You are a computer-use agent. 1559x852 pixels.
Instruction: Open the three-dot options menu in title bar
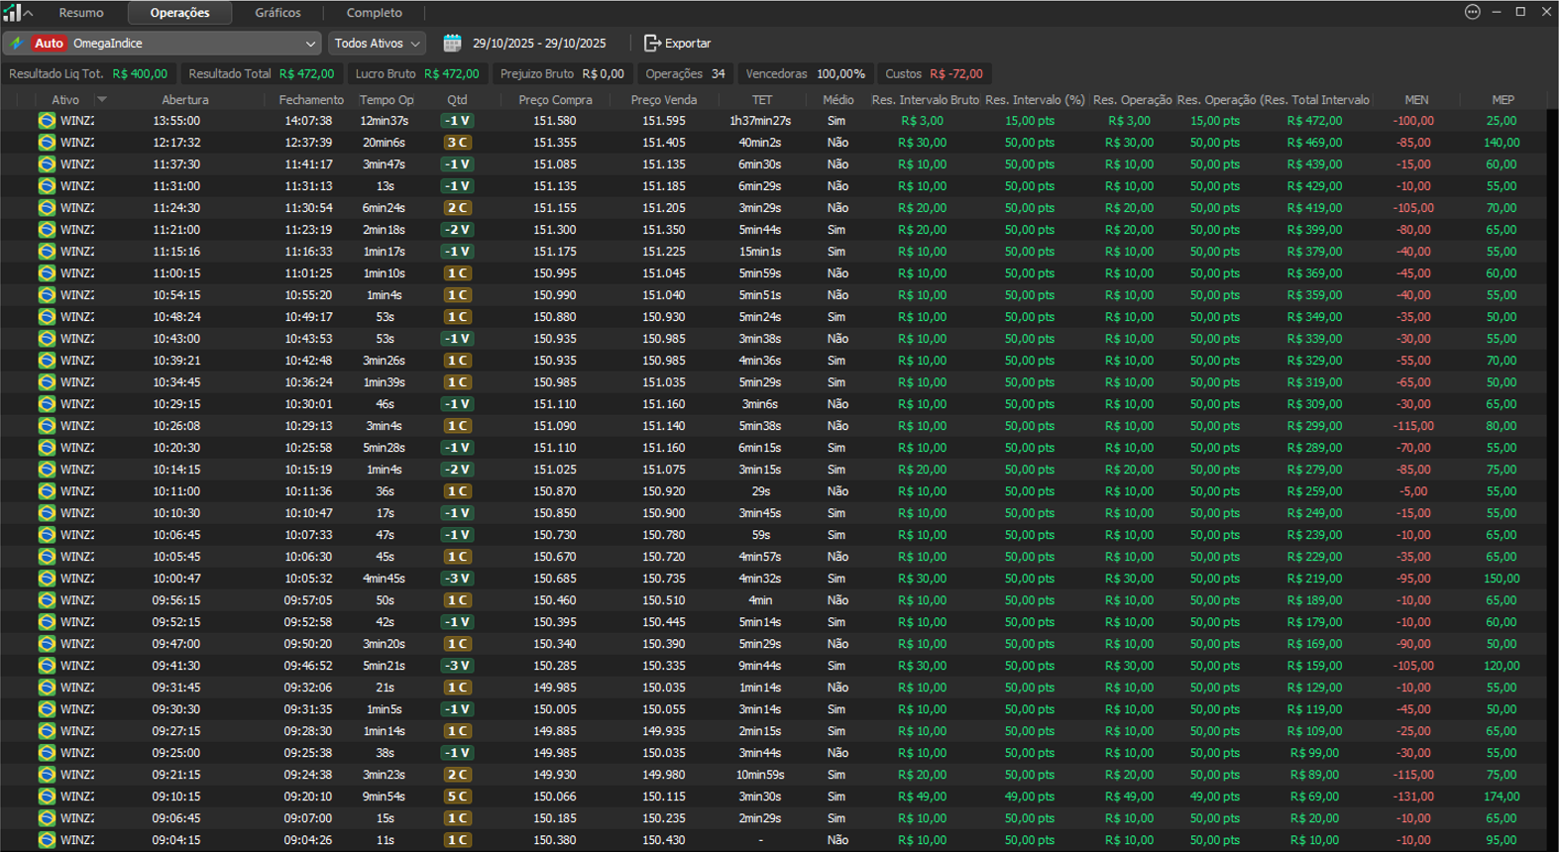pyautogui.click(x=1472, y=12)
